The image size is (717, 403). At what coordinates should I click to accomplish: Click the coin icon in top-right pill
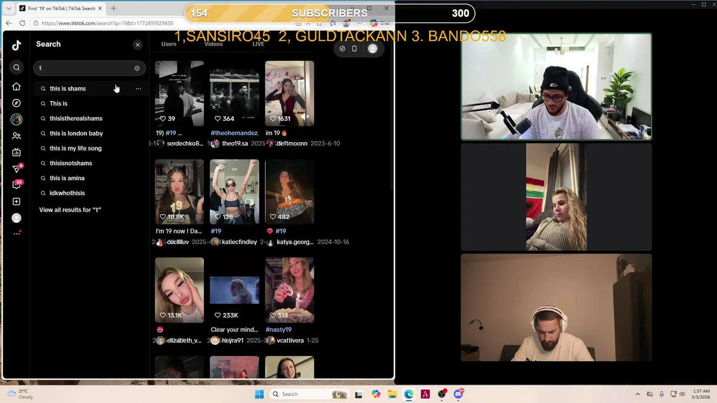[x=342, y=49]
